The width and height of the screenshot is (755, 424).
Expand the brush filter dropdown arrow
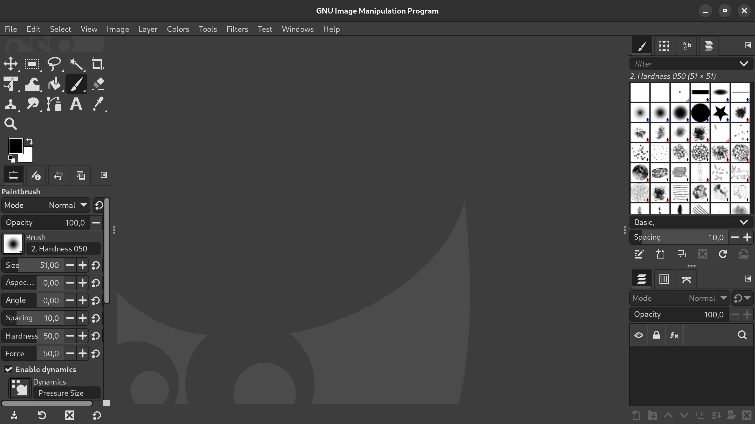744,64
